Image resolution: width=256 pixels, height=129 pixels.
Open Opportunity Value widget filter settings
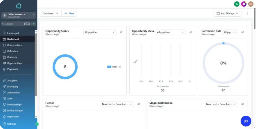tap(191, 32)
